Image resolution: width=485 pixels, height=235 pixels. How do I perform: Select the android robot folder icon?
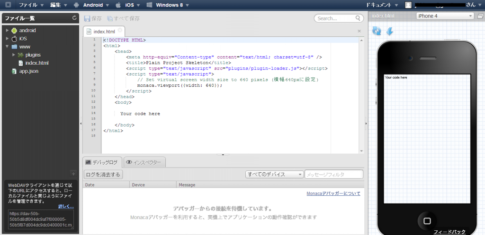pyautogui.click(x=14, y=31)
